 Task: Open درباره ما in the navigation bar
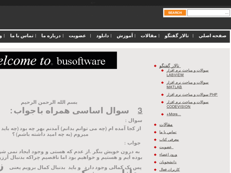coord(51,36)
